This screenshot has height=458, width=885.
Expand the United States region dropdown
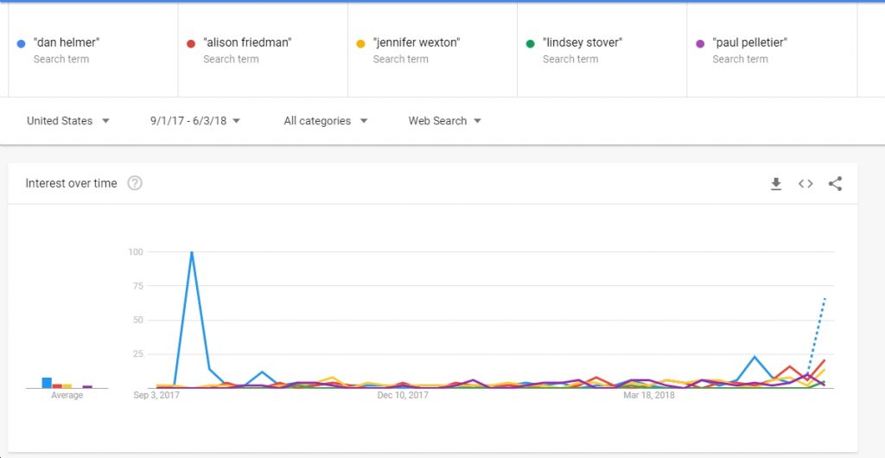68,121
